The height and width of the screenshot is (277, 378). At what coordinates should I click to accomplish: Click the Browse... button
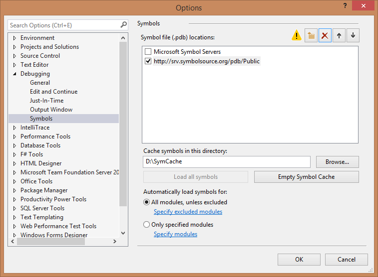click(337, 162)
